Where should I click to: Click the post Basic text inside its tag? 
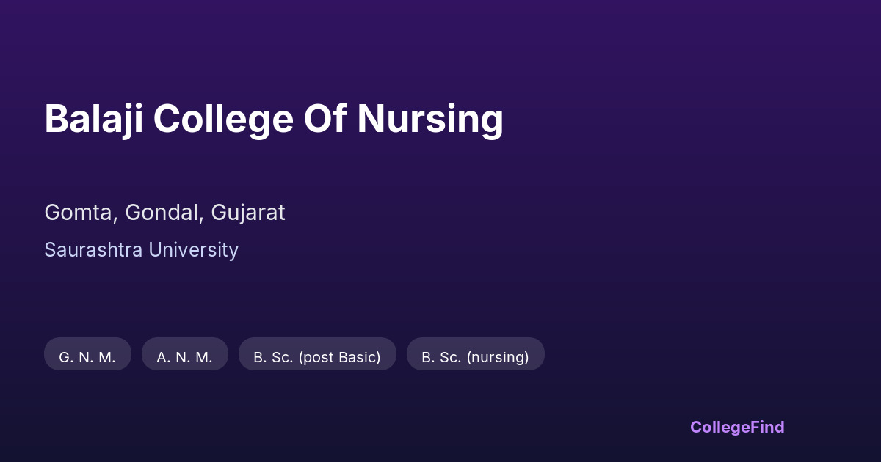click(x=339, y=357)
